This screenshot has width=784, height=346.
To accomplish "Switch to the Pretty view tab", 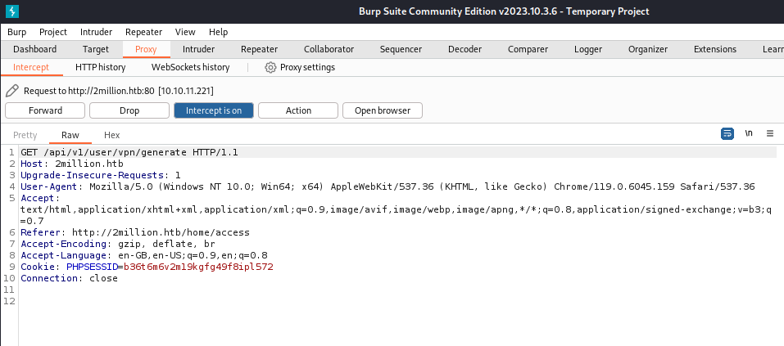I will pyautogui.click(x=25, y=135).
